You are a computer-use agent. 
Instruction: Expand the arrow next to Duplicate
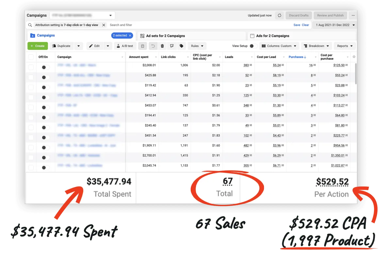(x=79, y=46)
